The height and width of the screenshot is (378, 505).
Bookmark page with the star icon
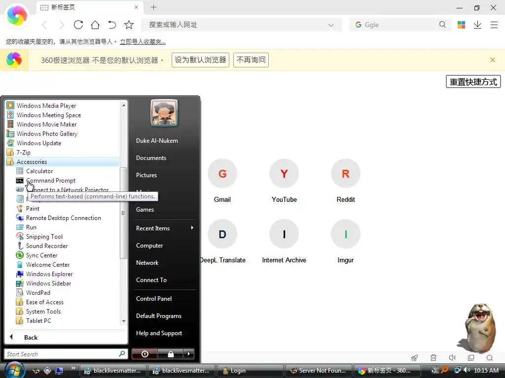(x=129, y=25)
